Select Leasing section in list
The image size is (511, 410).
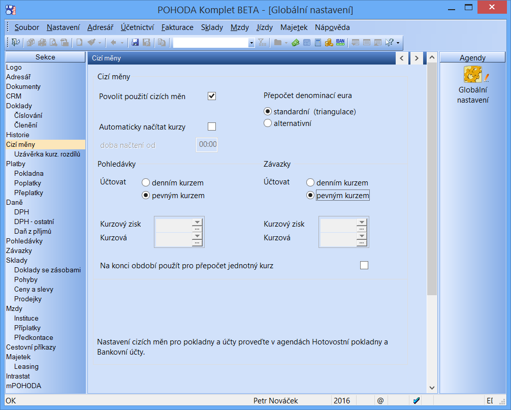[x=26, y=367]
